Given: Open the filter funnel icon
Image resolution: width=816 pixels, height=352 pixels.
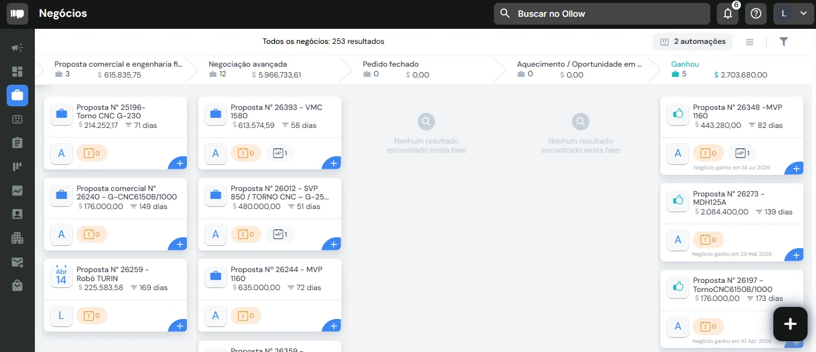Looking at the screenshot, I should point(784,41).
